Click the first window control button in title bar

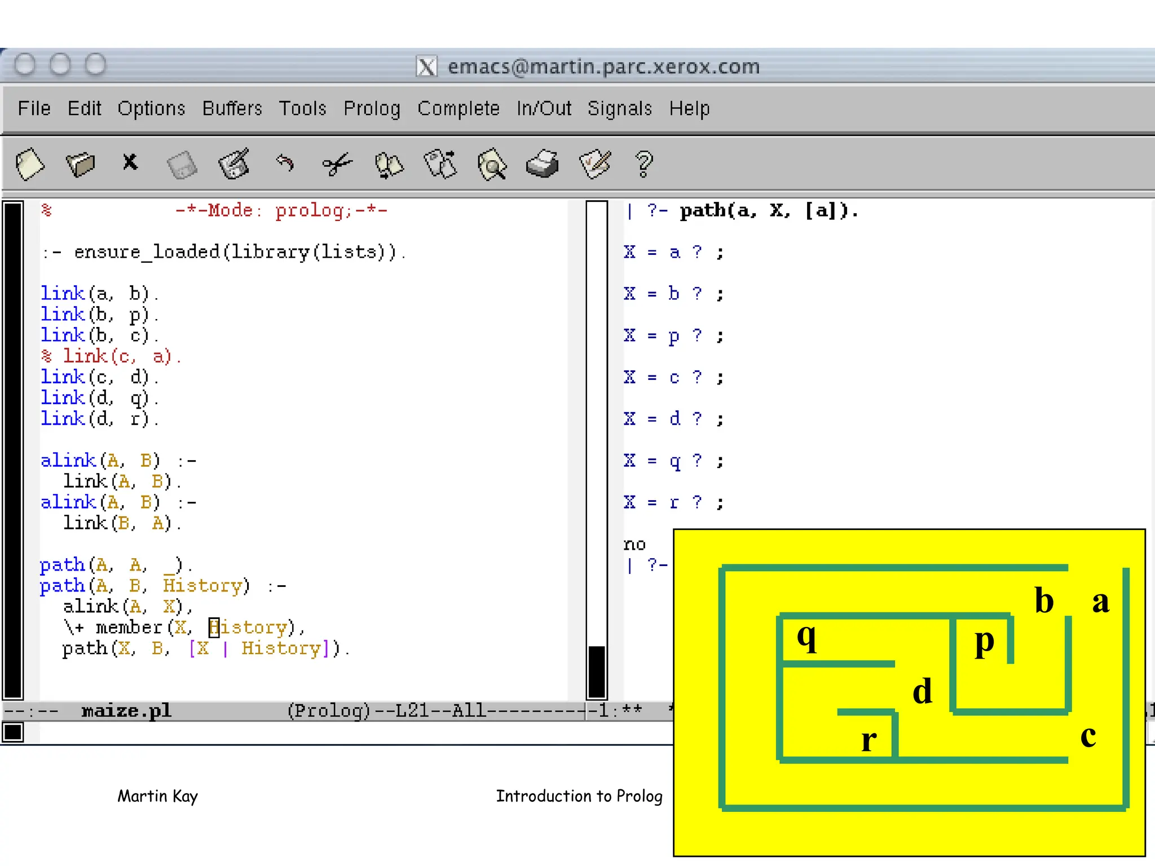pos(25,64)
